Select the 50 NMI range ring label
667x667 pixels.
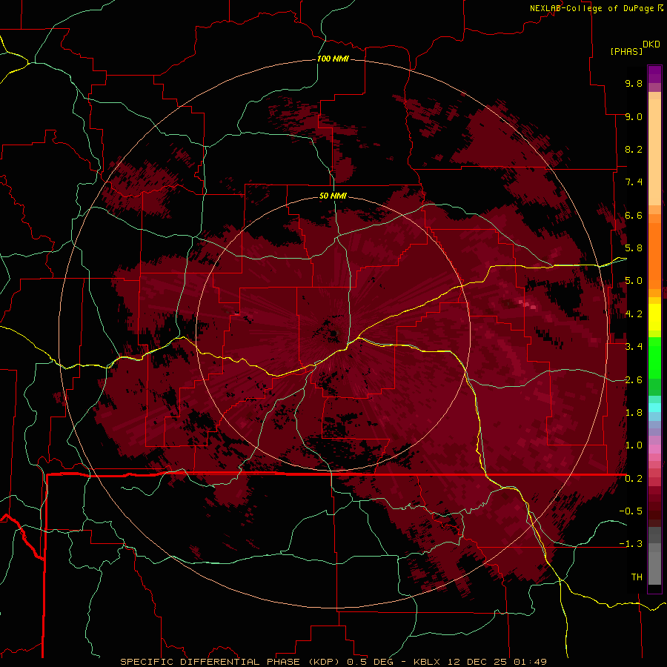[x=333, y=196]
